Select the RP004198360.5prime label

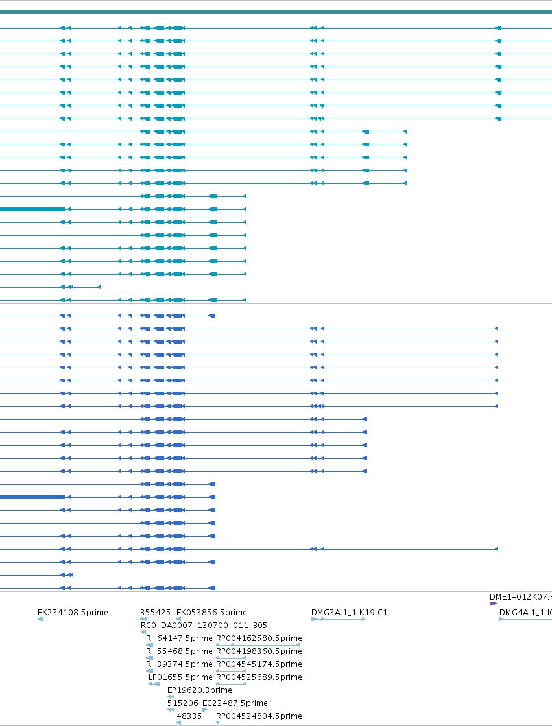coord(259,651)
